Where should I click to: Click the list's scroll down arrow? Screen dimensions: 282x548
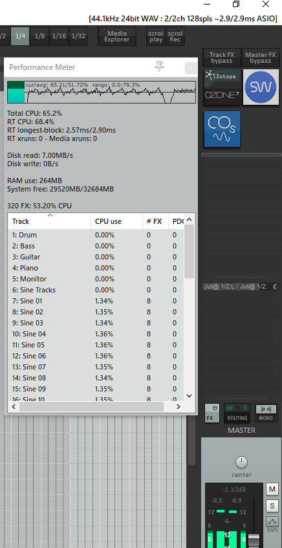coord(189,396)
